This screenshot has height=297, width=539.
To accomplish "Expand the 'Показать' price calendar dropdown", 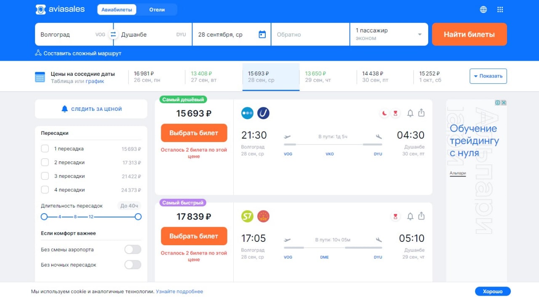I will tap(488, 76).
